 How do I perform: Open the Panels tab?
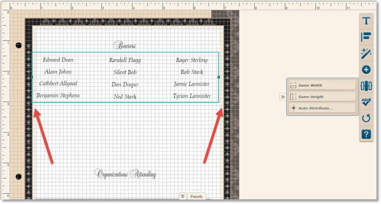197,197
